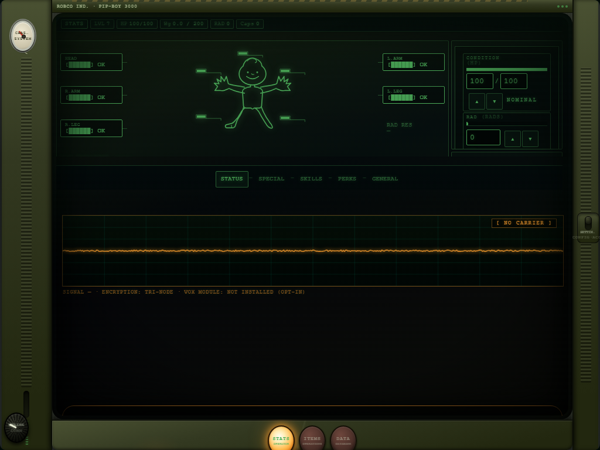
Task: Click the R.ARM limb status box
Action: tap(91, 95)
